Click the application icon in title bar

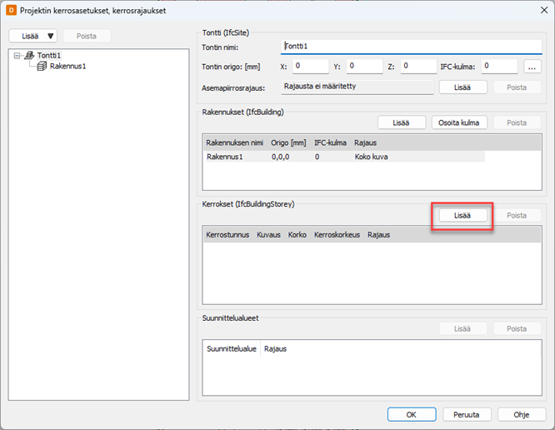(12, 9)
